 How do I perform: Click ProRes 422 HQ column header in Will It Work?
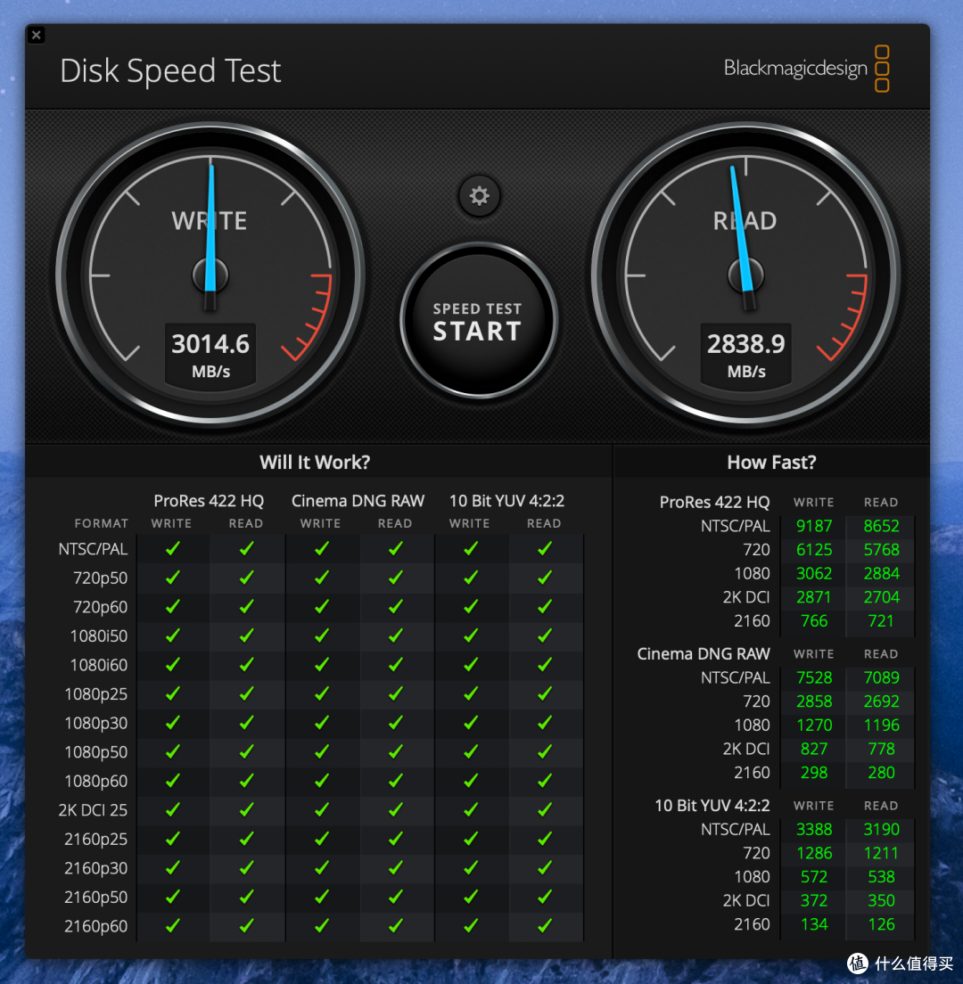click(209, 501)
